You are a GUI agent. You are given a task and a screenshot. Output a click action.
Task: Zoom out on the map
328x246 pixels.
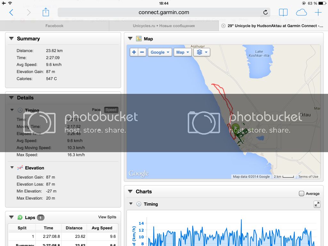[142, 52]
